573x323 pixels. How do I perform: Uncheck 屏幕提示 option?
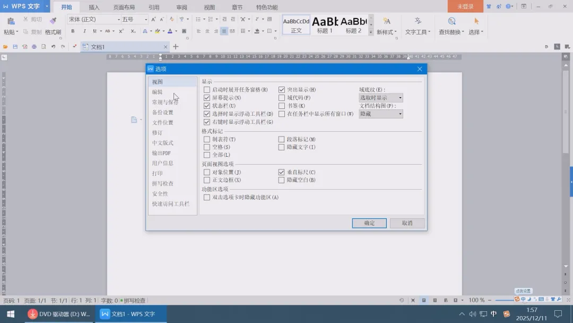pyautogui.click(x=207, y=98)
